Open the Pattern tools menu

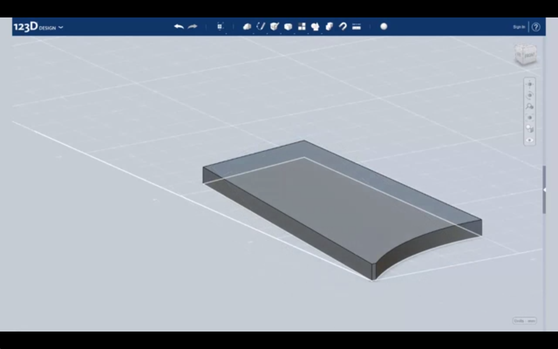[302, 26]
